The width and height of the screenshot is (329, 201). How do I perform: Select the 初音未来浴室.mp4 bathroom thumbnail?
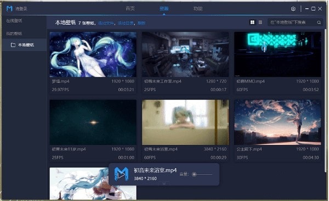pyautogui.click(x=185, y=122)
